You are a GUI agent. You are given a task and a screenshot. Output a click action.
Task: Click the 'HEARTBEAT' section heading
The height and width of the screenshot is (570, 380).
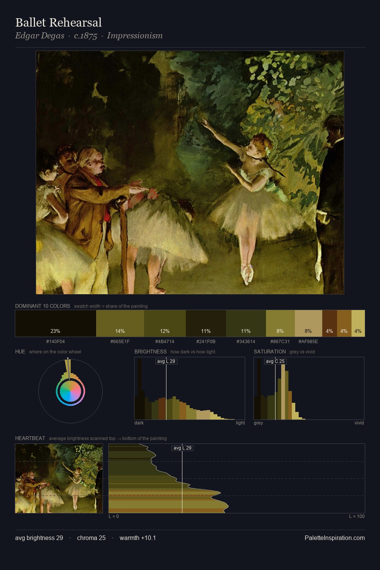click(30, 438)
